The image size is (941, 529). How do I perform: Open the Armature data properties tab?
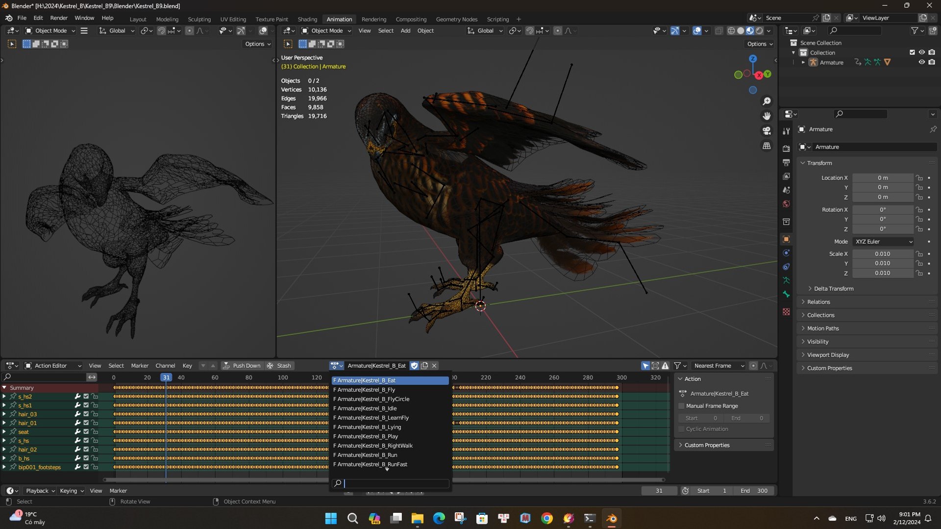[786, 280]
